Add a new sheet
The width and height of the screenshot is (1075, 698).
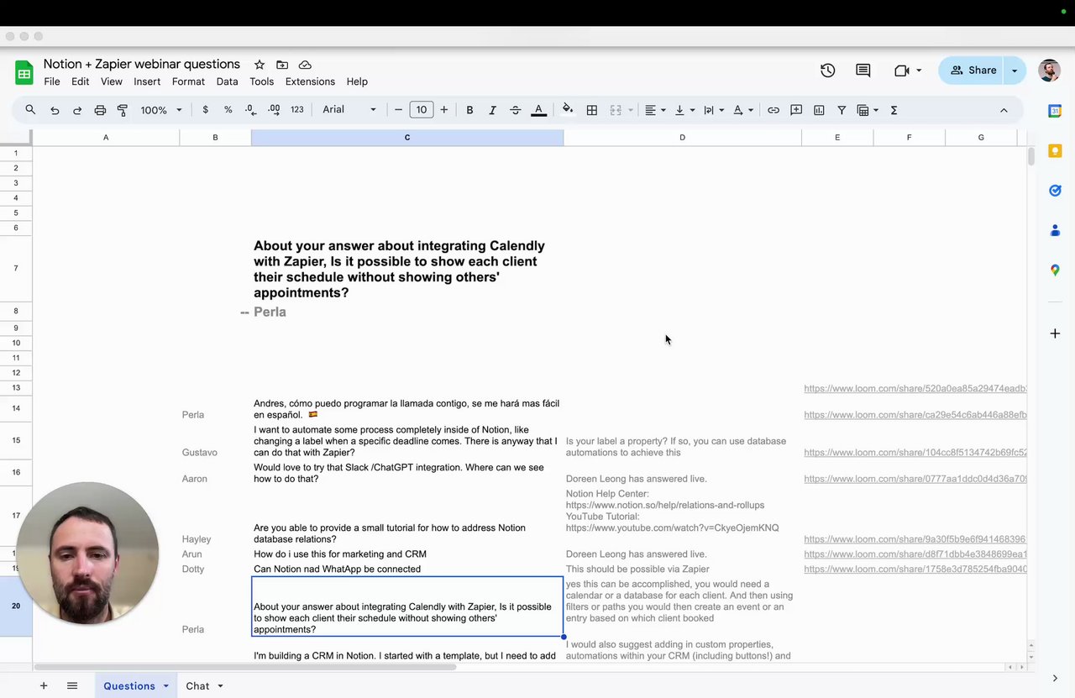click(44, 686)
